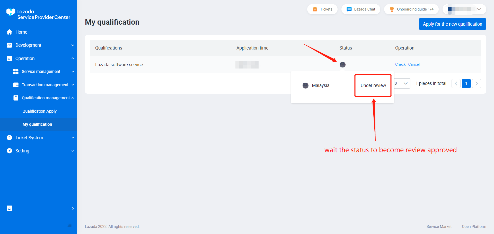Click the Qualification management document icon
This screenshot has height=234, width=494.
[x=16, y=98]
